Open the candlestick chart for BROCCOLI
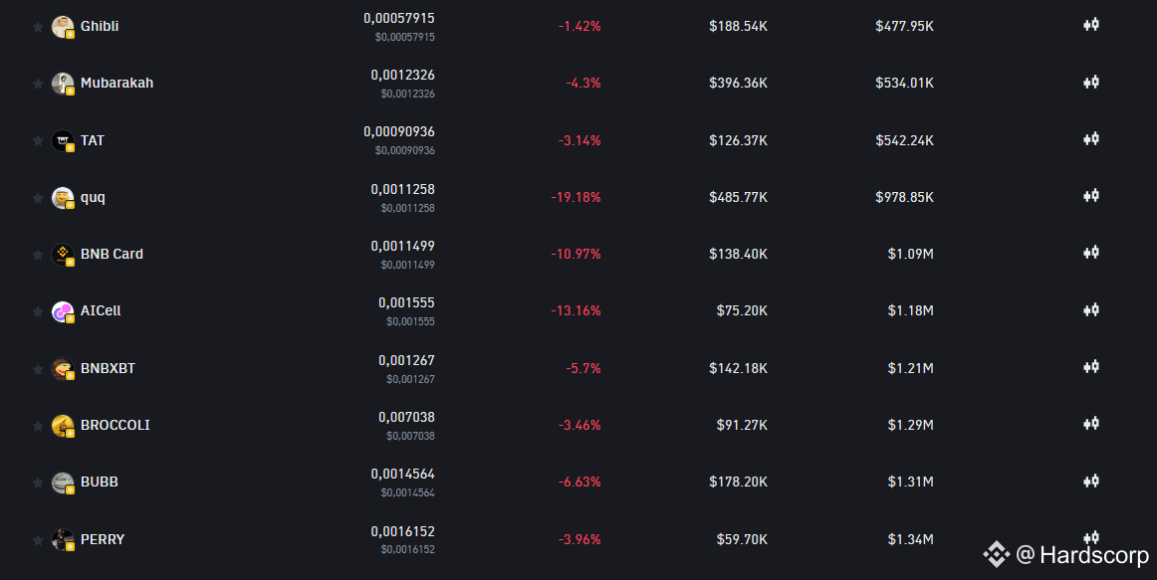The width and height of the screenshot is (1157, 580). [1090, 424]
